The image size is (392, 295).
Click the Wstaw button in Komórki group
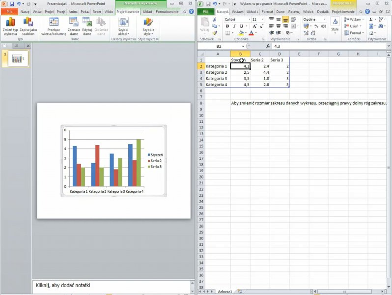point(354,19)
